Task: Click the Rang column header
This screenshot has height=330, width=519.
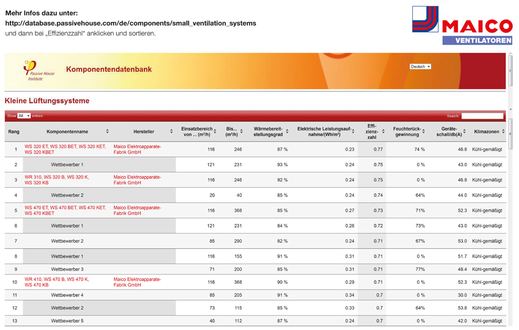Action: [x=13, y=132]
